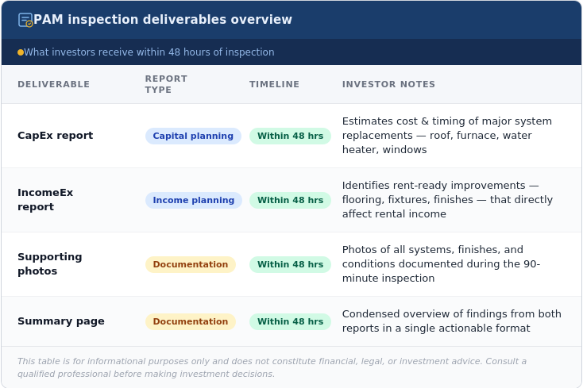
Task: Click the Within 48 hrs badge for Supporting photos
Action: point(290,264)
